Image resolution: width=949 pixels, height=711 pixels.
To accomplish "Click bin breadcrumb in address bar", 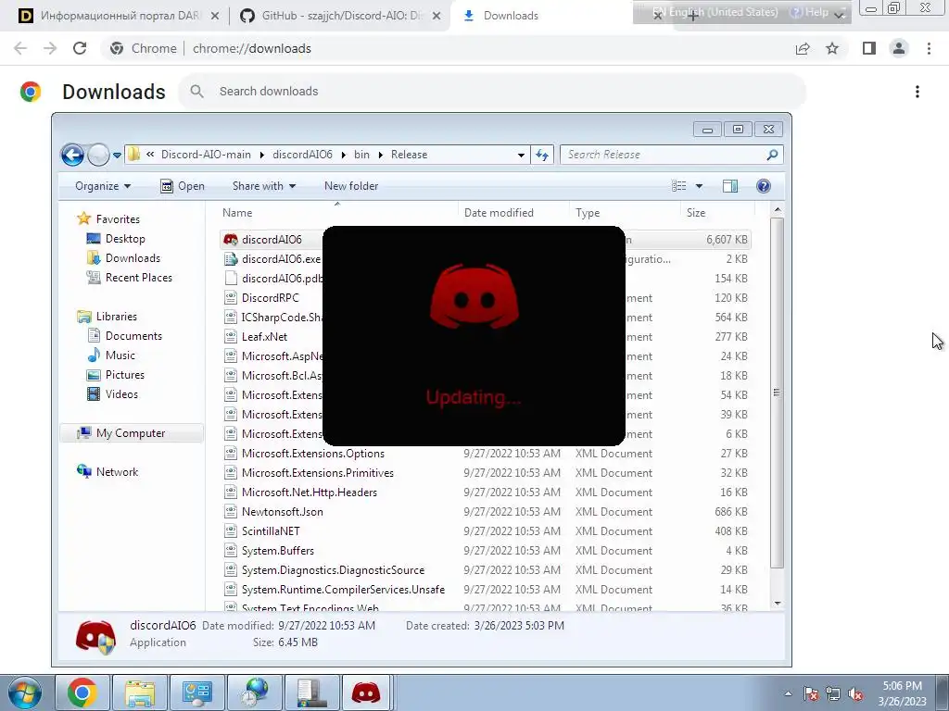I will click(x=361, y=155).
